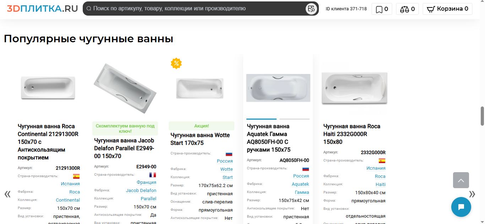This screenshot has width=485, height=224.
Task: Click the scroll-to-top arrow button
Action: pos(461,180)
